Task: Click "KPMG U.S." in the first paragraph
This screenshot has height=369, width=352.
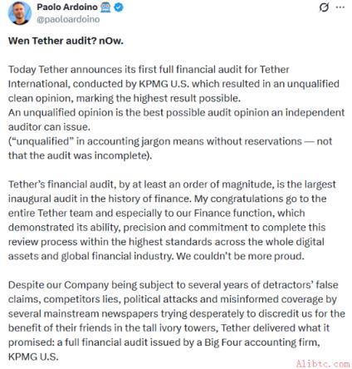Action: pyautogui.click(x=164, y=84)
